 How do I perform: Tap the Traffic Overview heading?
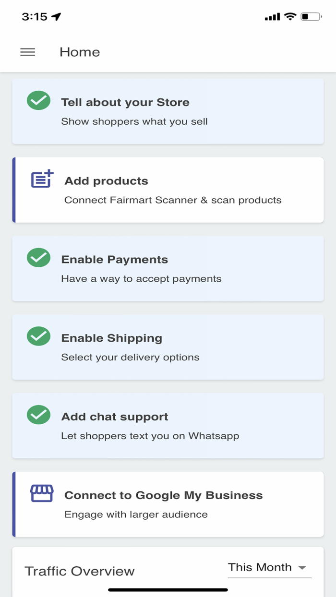(80, 571)
